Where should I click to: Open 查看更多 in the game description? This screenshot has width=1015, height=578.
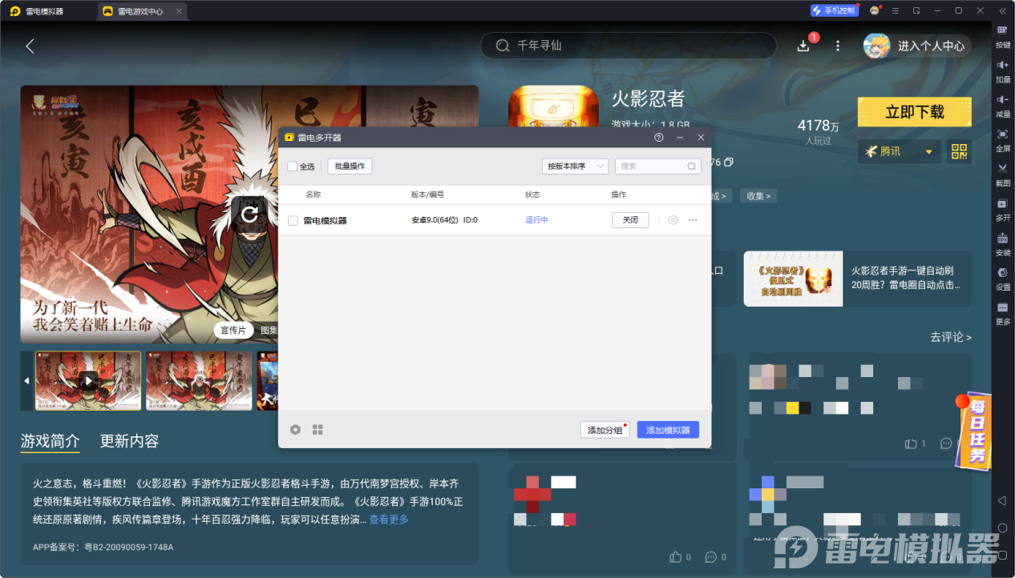pos(390,519)
